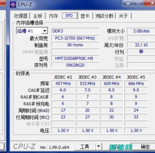Open the 主板 tab

click(x=38, y=16)
